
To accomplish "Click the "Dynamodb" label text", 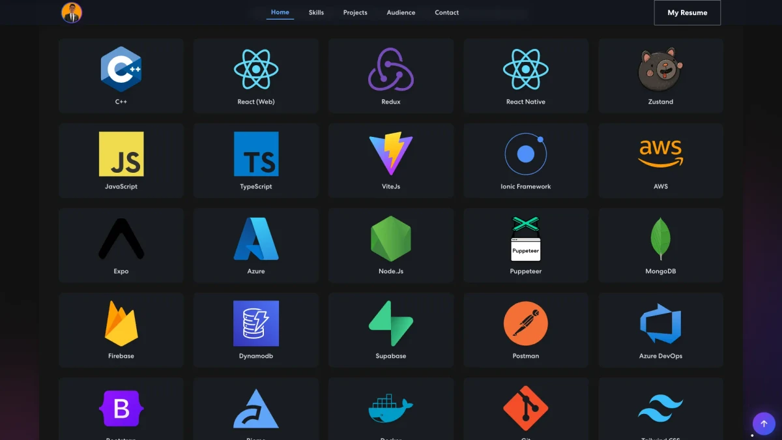I will click(256, 356).
